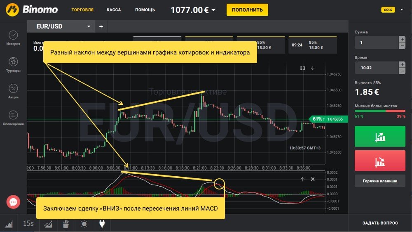Click the 61 % majority percentage
412x232 pixels.
click(x=359, y=116)
